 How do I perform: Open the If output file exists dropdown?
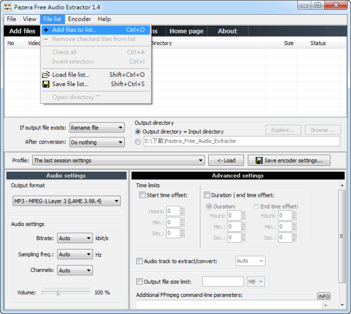click(x=97, y=128)
